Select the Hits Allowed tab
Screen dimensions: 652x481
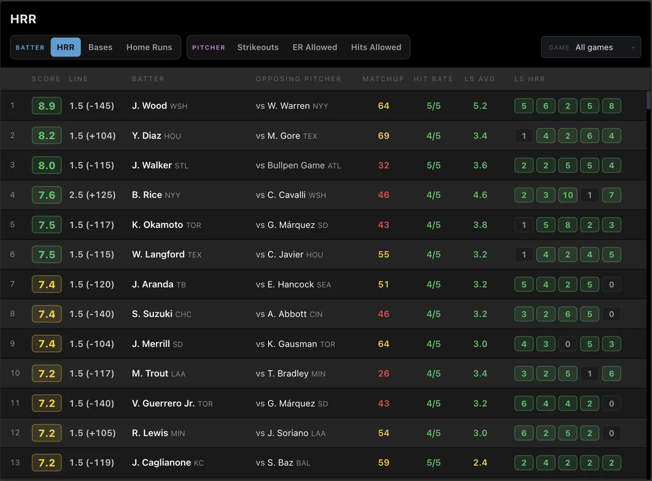[x=376, y=47]
